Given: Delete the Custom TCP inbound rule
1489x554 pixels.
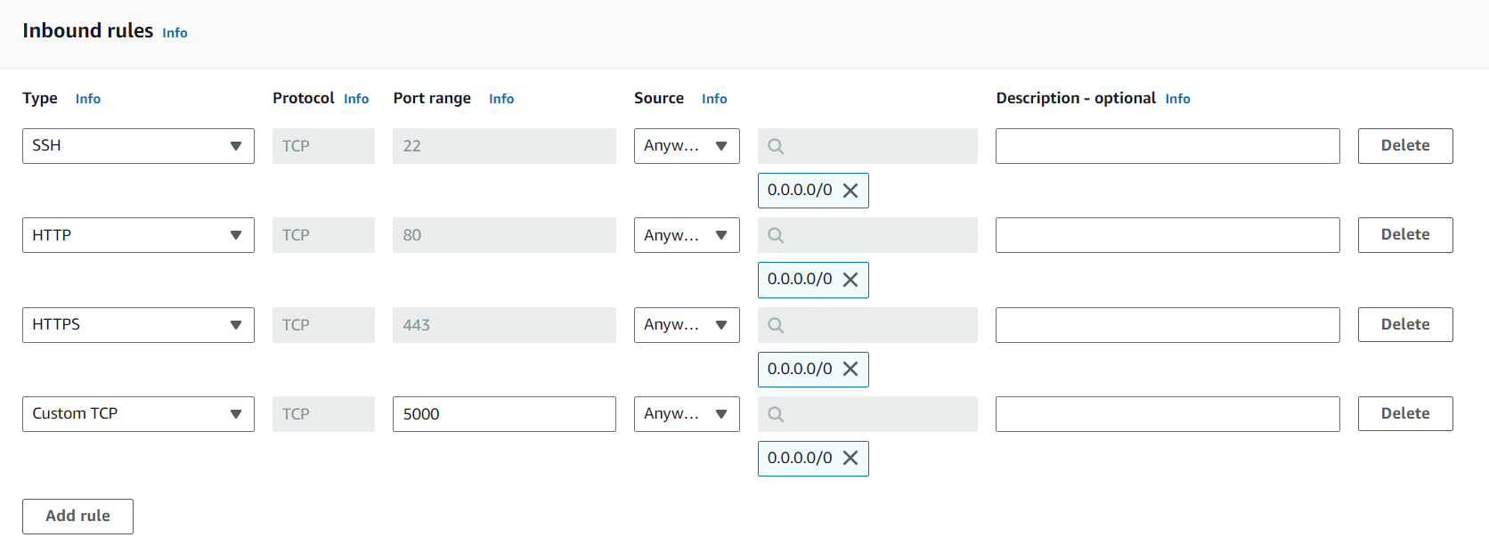Looking at the screenshot, I should (1405, 414).
